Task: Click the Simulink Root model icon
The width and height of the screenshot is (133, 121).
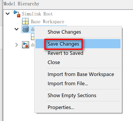Action: pos(17,14)
